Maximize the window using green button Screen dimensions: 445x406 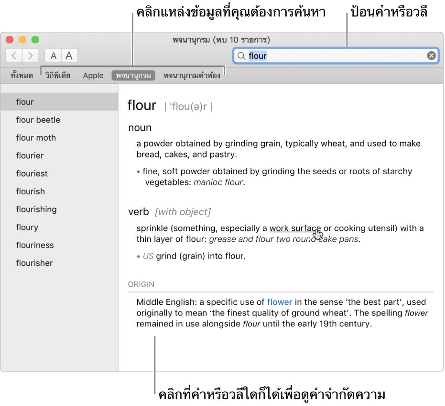[35, 40]
